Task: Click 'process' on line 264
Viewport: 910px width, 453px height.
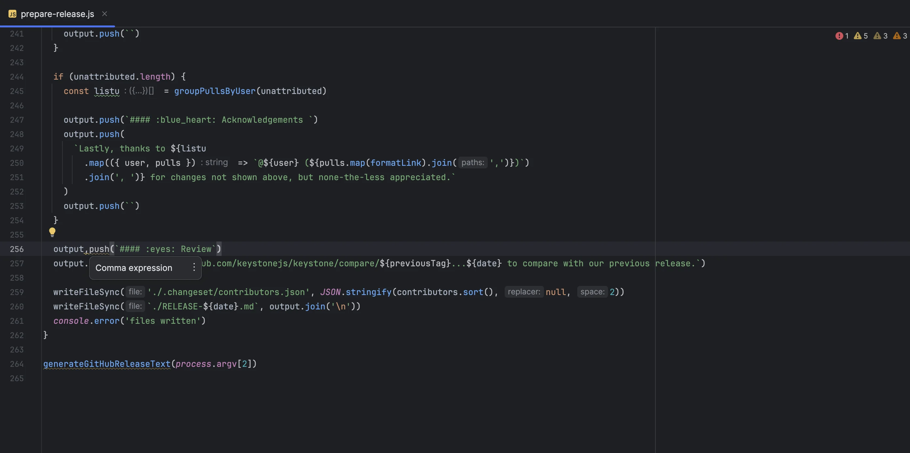Action: (193, 364)
